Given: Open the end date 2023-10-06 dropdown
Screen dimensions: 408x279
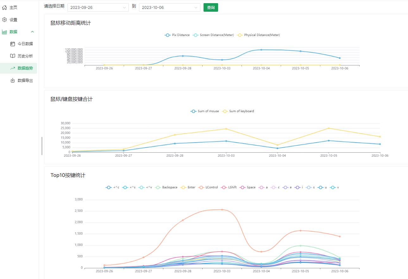Looking at the screenshot, I should [x=169, y=8].
